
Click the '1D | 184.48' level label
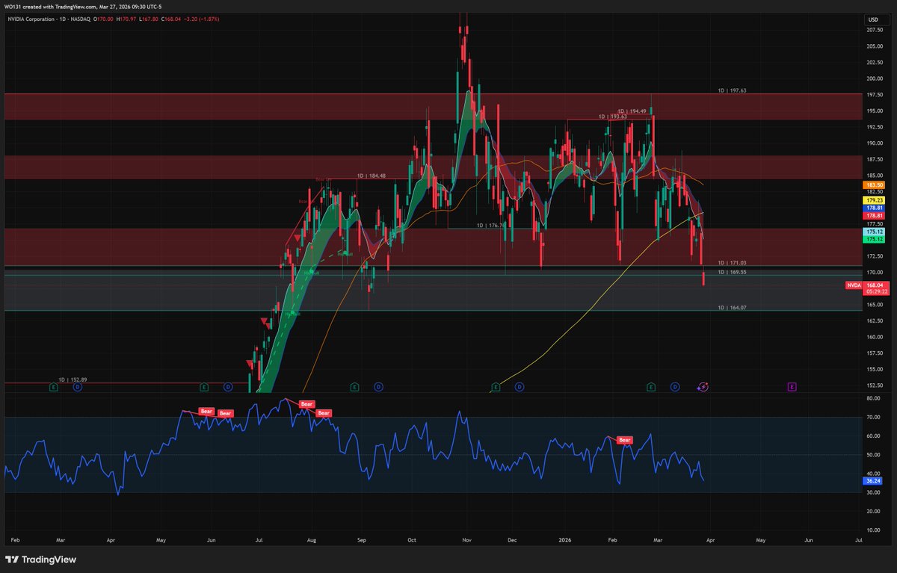point(372,176)
